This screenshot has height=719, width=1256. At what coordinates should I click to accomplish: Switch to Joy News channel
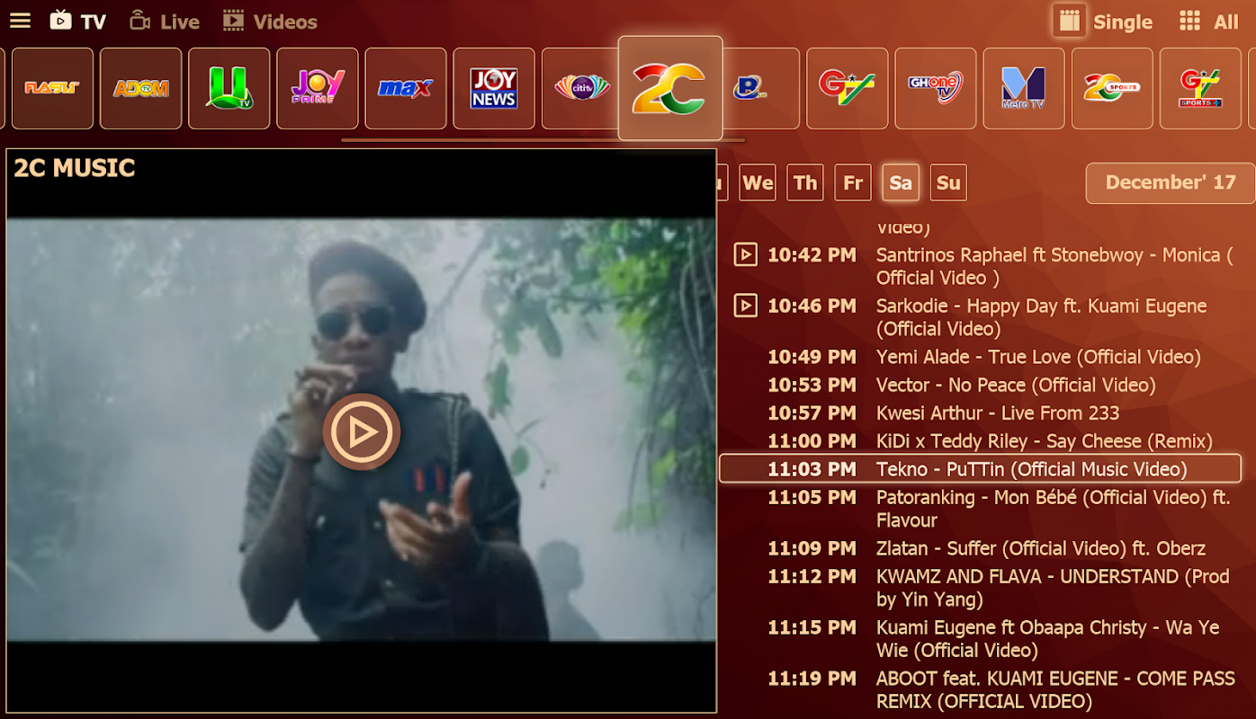coord(493,88)
